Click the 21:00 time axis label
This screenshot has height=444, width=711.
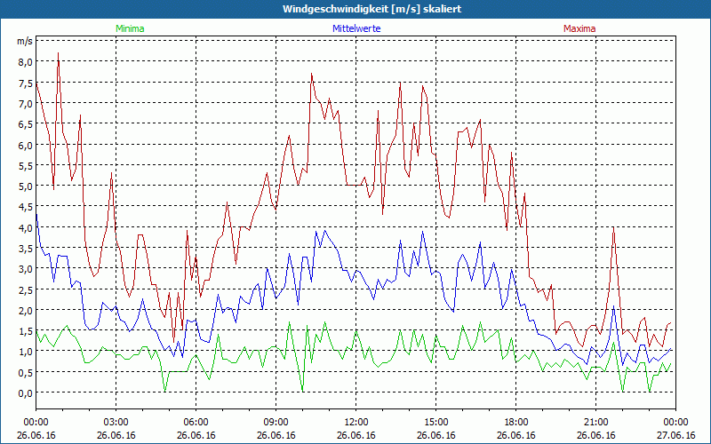(595, 423)
